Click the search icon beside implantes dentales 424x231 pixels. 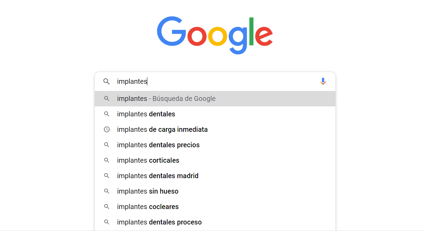click(x=107, y=114)
